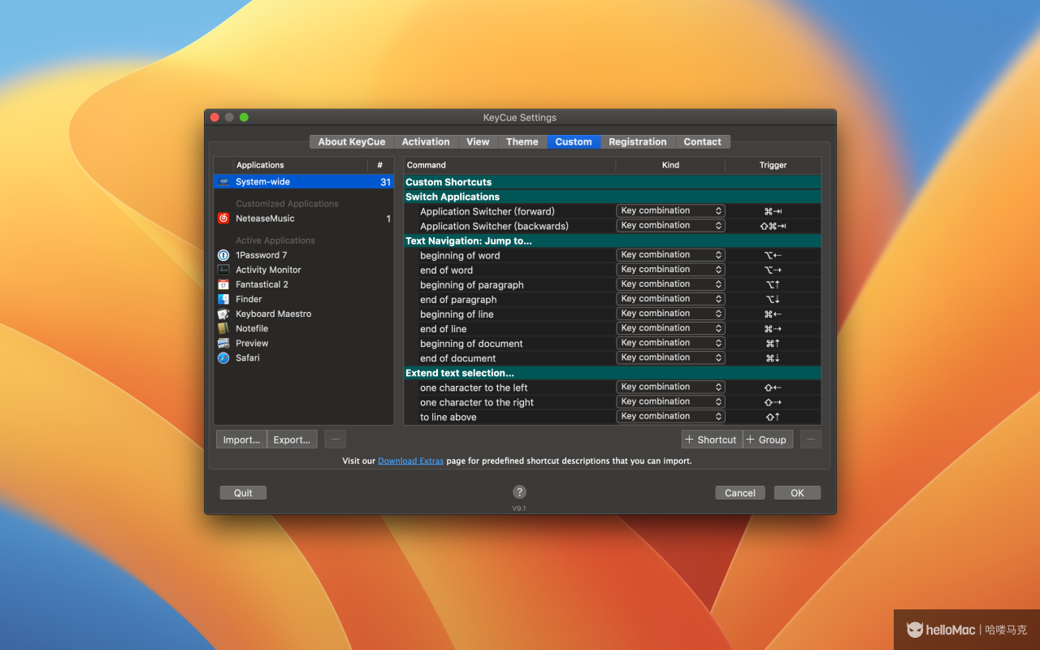Click the minus button beside Export
The width and height of the screenshot is (1040, 650).
pos(336,440)
